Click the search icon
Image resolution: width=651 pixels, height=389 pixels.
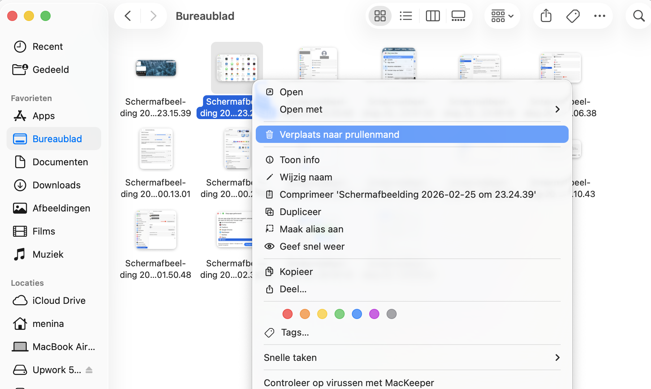pos(638,16)
